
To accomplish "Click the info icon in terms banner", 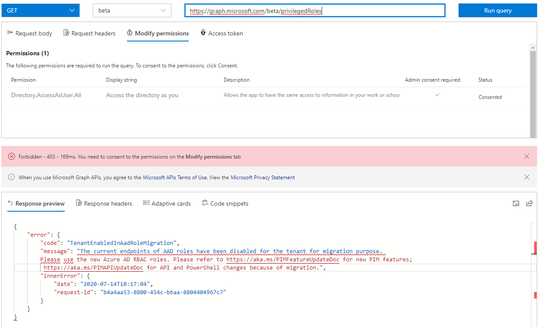I will pos(12,177).
